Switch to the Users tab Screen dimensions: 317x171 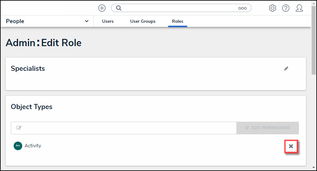click(x=108, y=21)
